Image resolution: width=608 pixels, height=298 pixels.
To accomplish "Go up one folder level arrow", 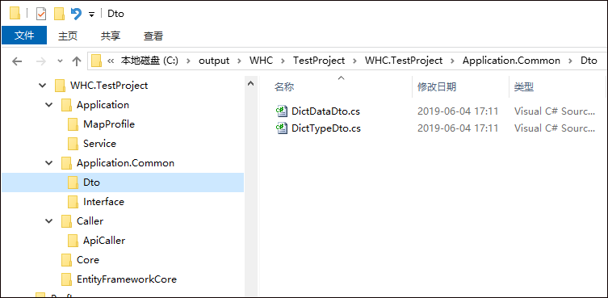I will tap(77, 61).
